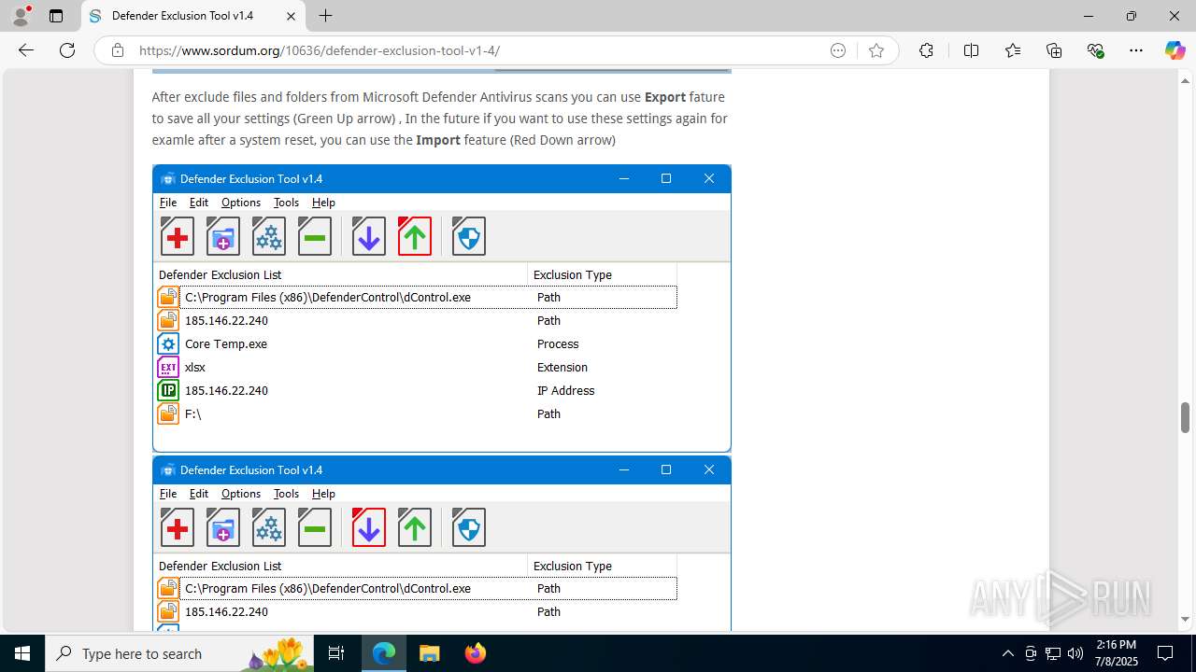The image size is (1196, 672).
Task: Click taskbar search box
Action: tap(179, 653)
